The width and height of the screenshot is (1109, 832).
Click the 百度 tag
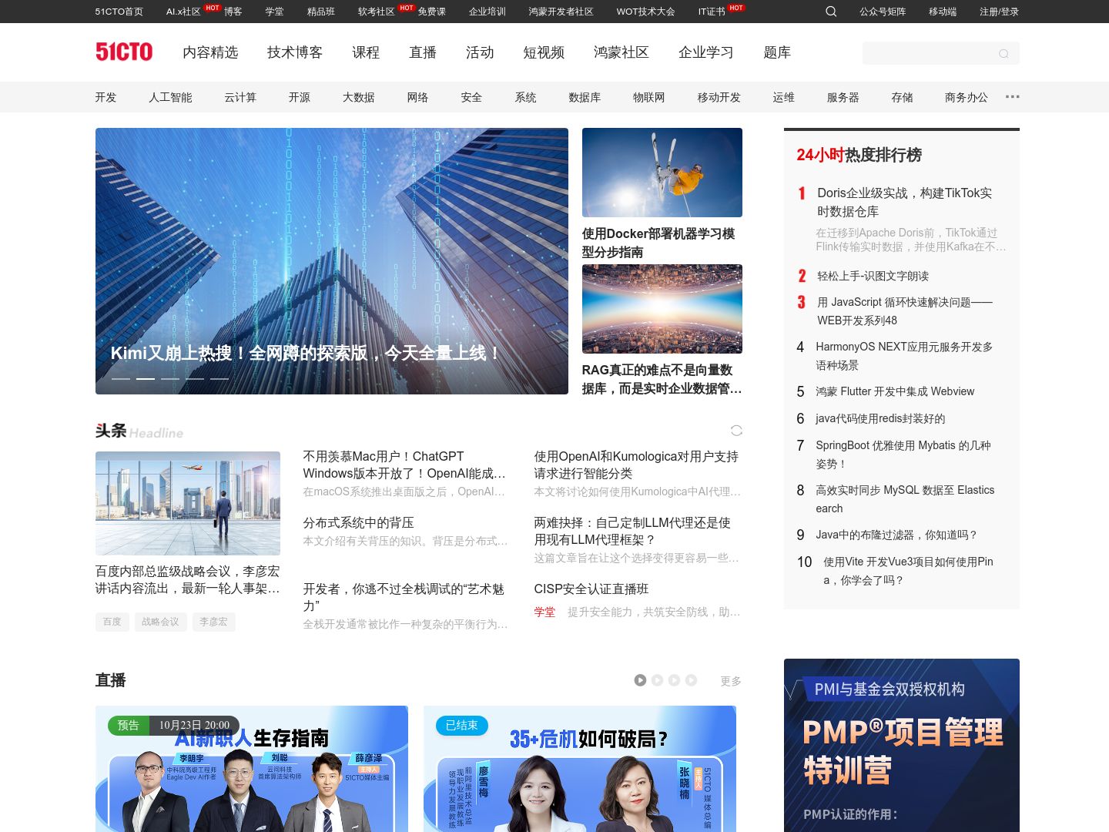[x=112, y=622]
